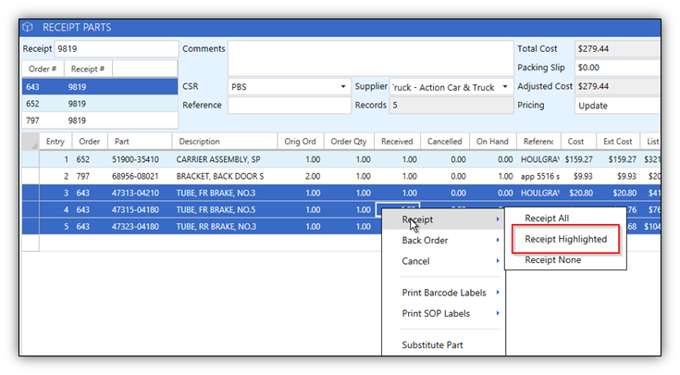
Task: Click the Received column header
Action: point(397,142)
